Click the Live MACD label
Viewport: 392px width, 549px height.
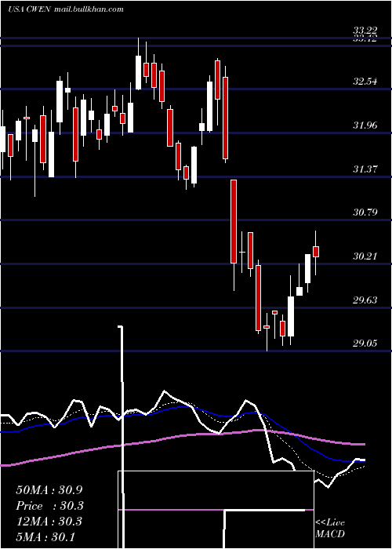tap(330, 528)
